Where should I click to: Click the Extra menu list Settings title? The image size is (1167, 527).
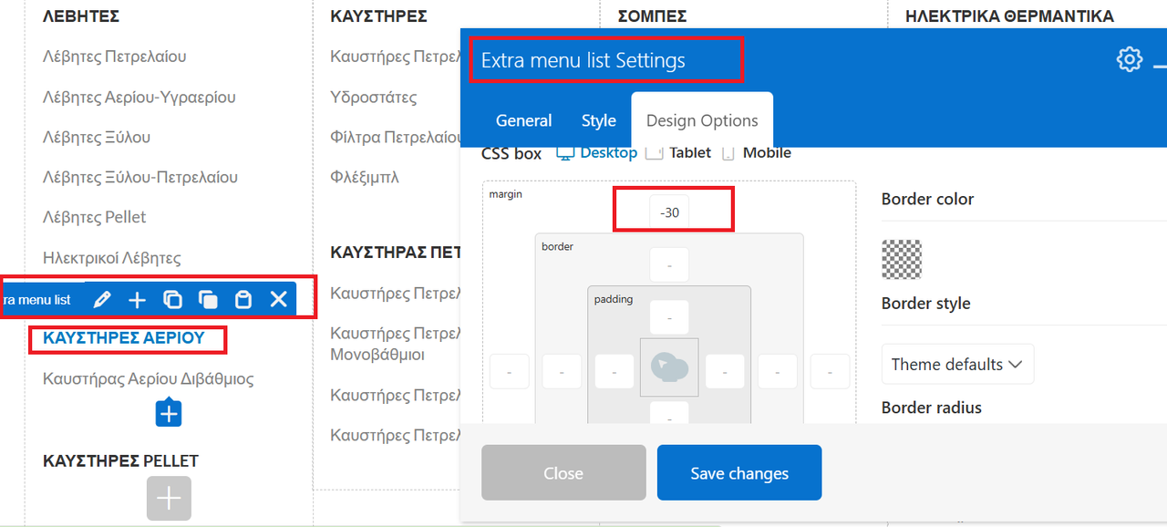point(583,60)
